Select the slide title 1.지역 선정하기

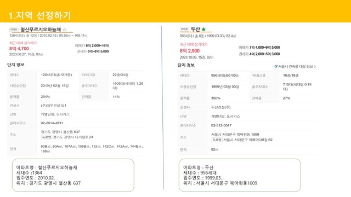point(39,15)
